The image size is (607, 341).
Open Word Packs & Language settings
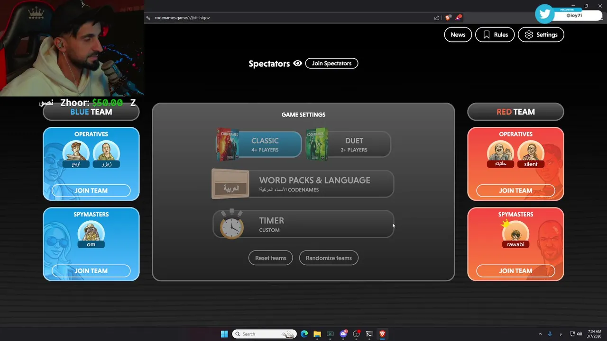click(x=303, y=184)
